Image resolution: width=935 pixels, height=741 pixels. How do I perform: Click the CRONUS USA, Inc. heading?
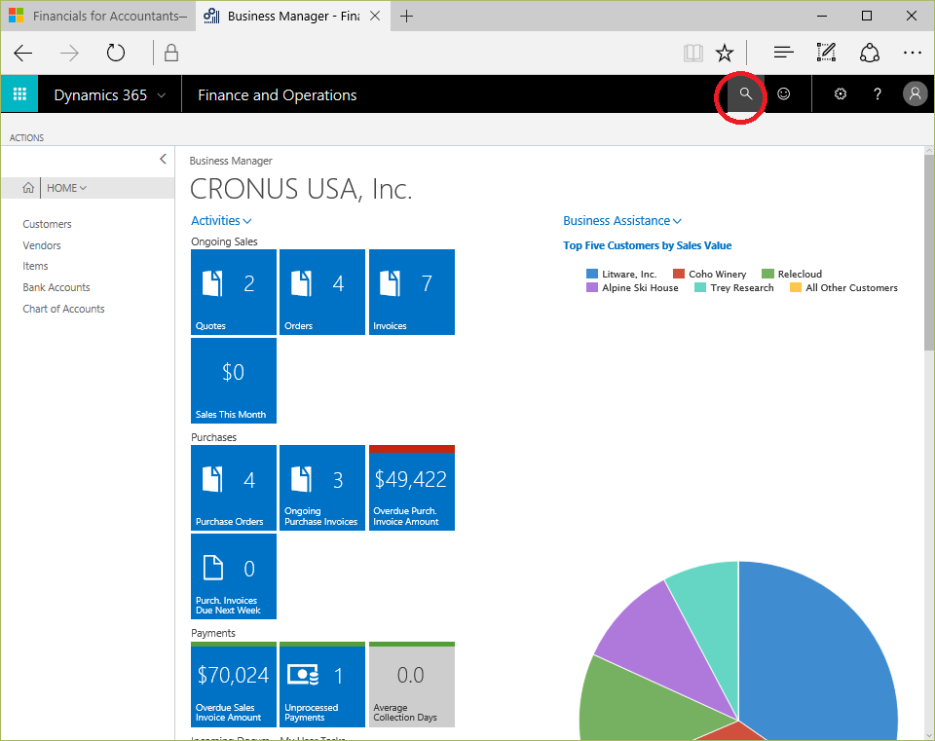pos(301,189)
